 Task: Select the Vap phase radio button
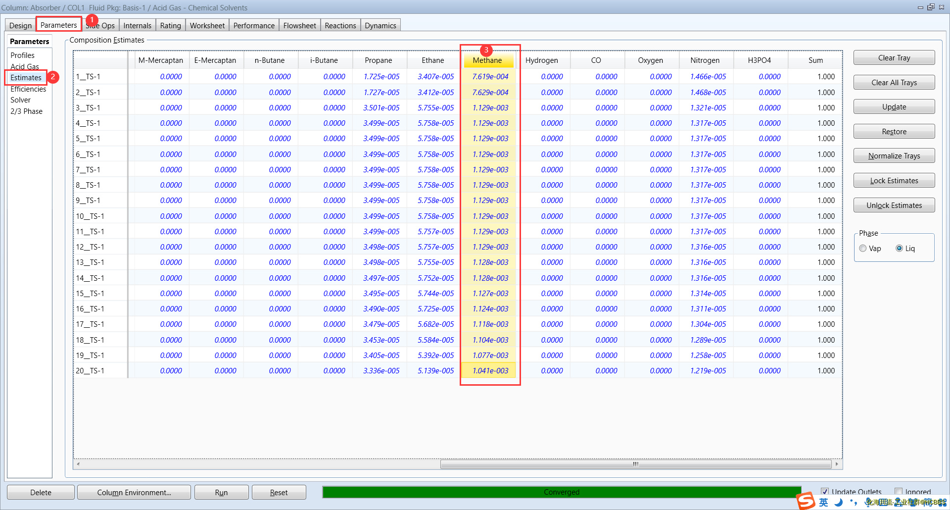(863, 249)
